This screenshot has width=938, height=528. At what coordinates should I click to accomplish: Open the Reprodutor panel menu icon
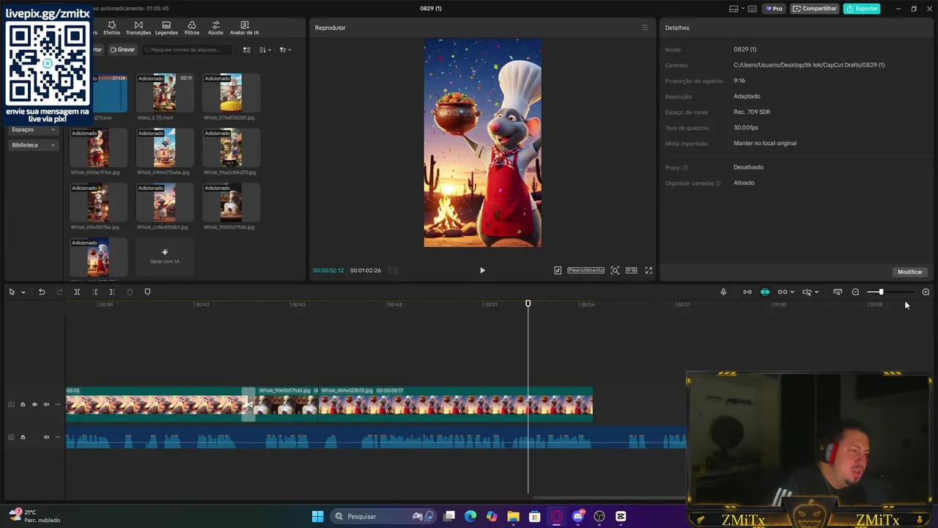coord(645,28)
